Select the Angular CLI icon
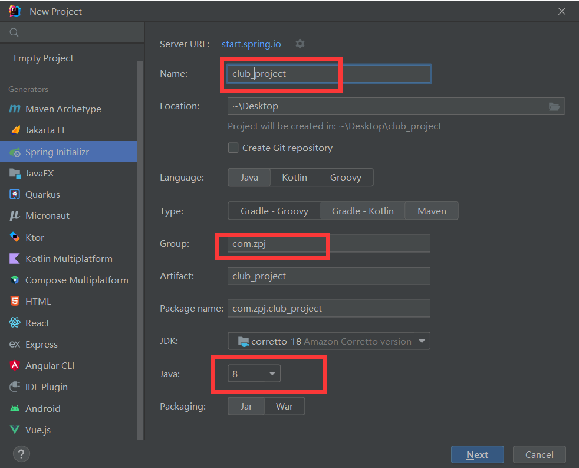Viewport: 579px width, 468px height. coord(15,366)
